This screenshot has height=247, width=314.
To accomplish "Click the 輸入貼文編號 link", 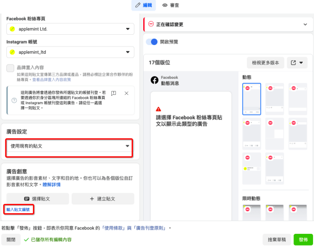I will tap(18, 209).
